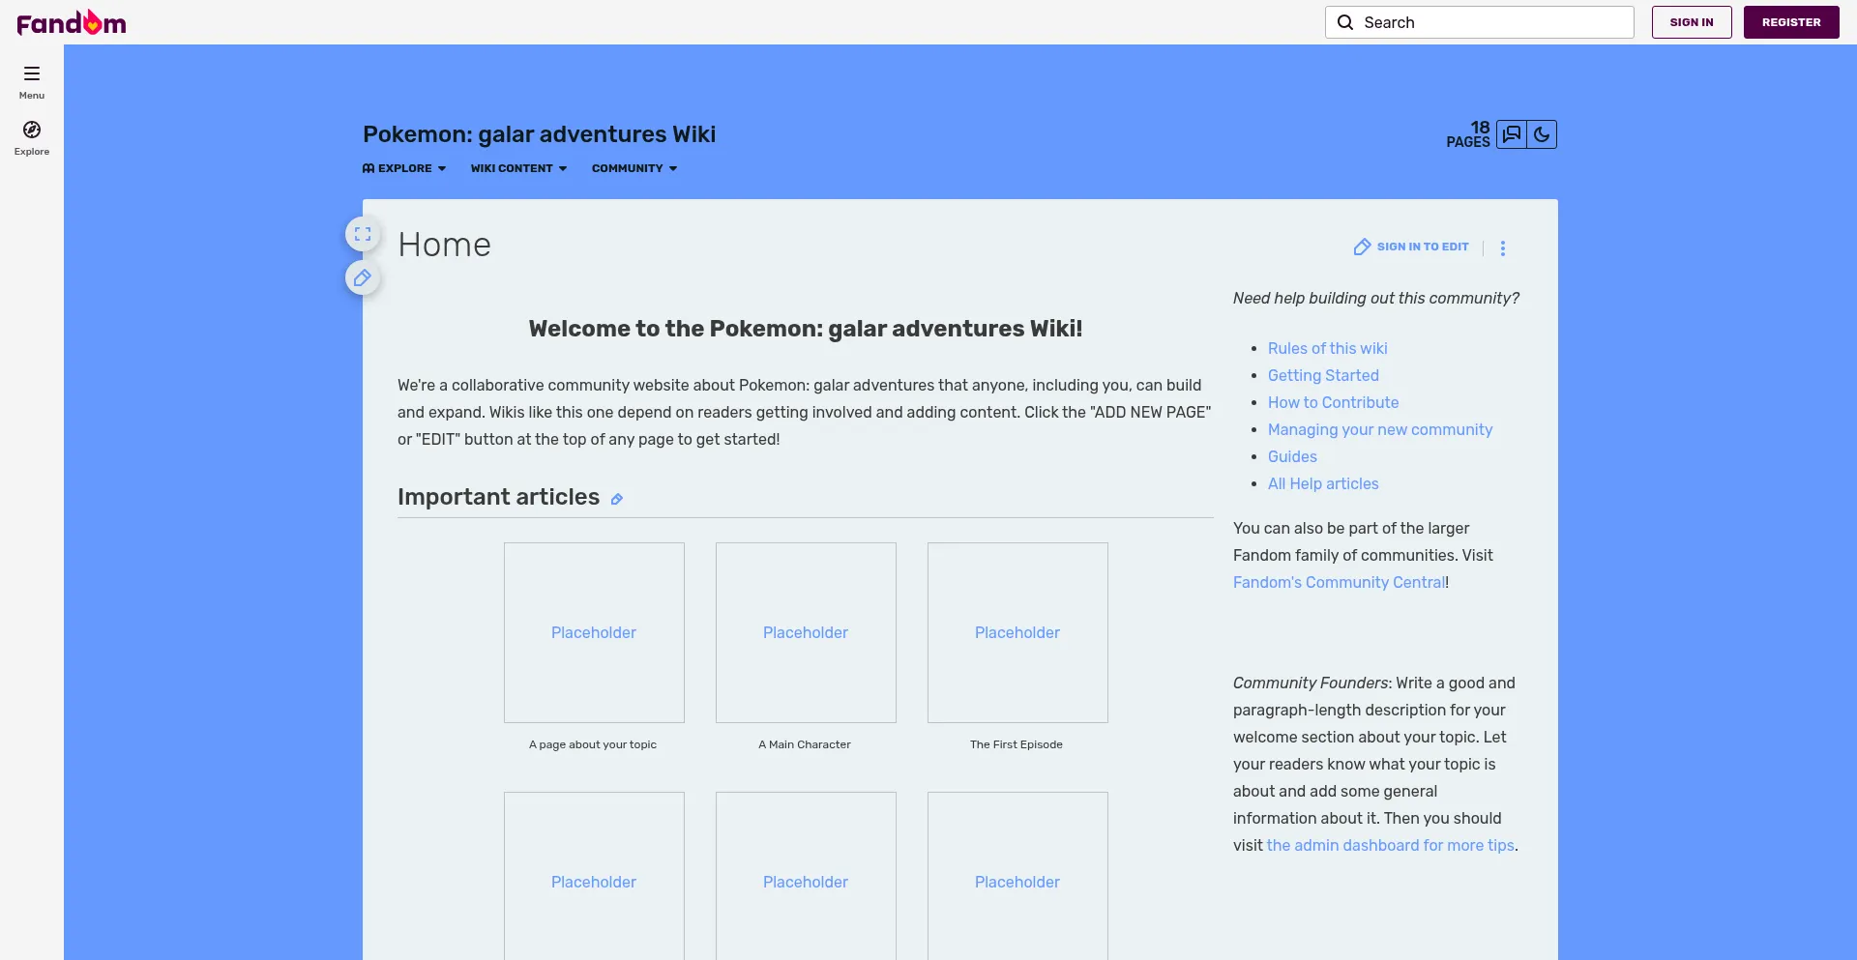This screenshot has width=1857, height=960.
Task: Open the Explore compass icon in sidebar
Action: pos(32,131)
